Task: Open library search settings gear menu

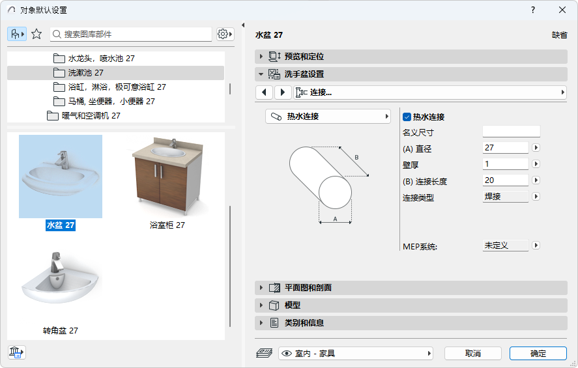Action: point(225,35)
